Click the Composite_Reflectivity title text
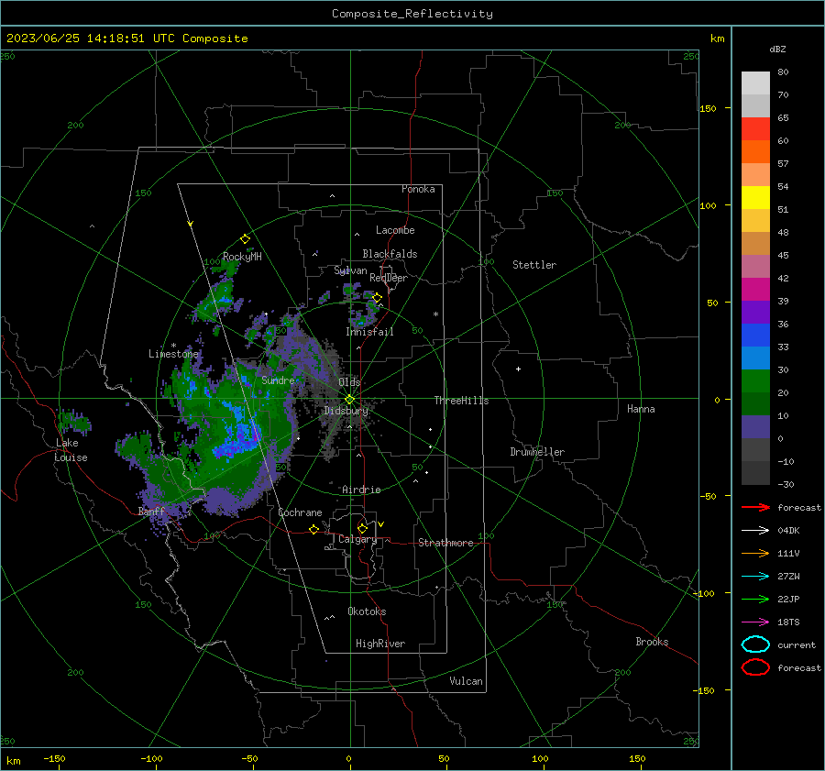 pos(412,14)
